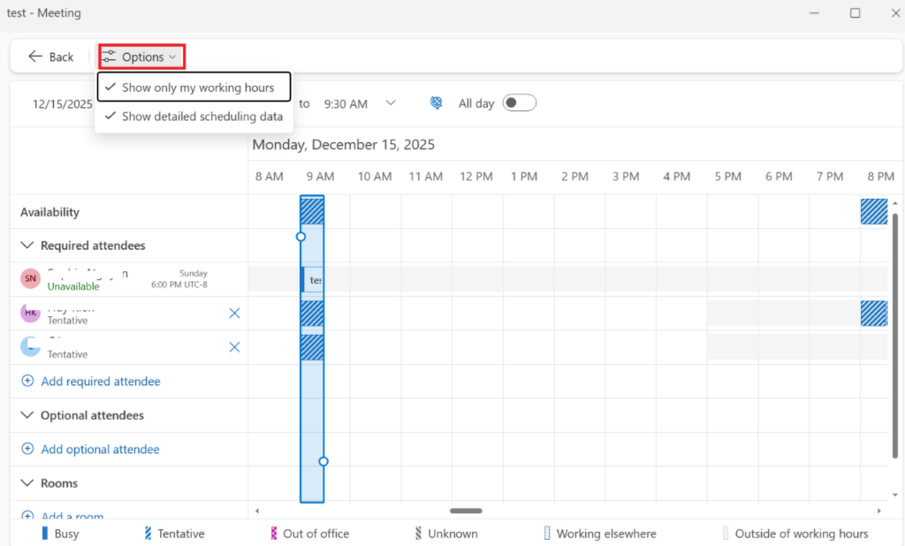This screenshot has width=905, height=546.
Task: Click the bottom handle of meeting time selection
Action: click(323, 461)
